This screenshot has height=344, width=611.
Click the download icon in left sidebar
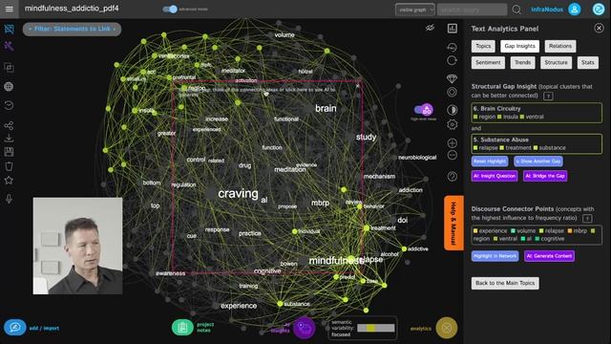tap(9, 138)
